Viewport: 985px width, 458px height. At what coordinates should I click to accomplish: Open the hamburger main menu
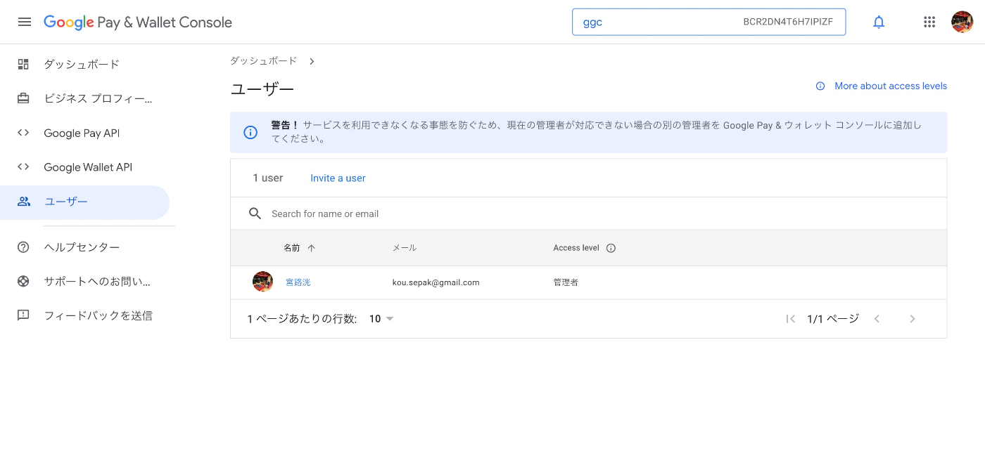coord(25,22)
